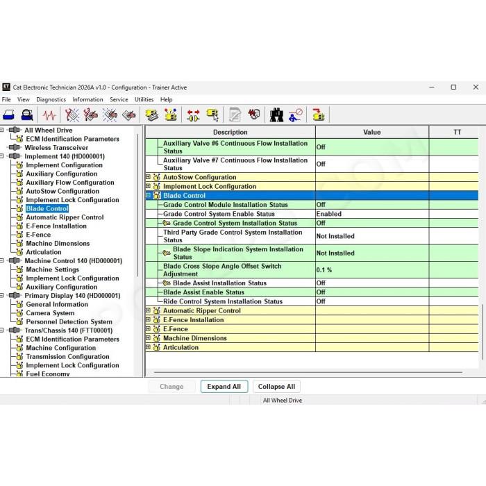Open the Diagnostics menu
Image resolution: width=486 pixels, height=486 pixels.
pyautogui.click(x=51, y=99)
